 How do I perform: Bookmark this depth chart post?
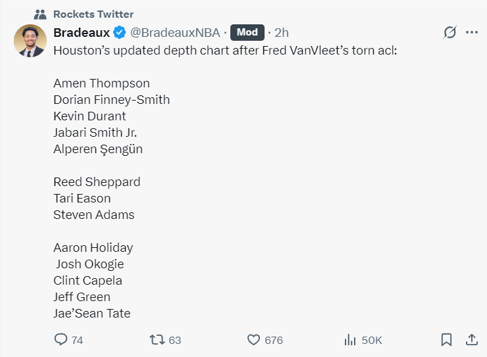point(446,340)
